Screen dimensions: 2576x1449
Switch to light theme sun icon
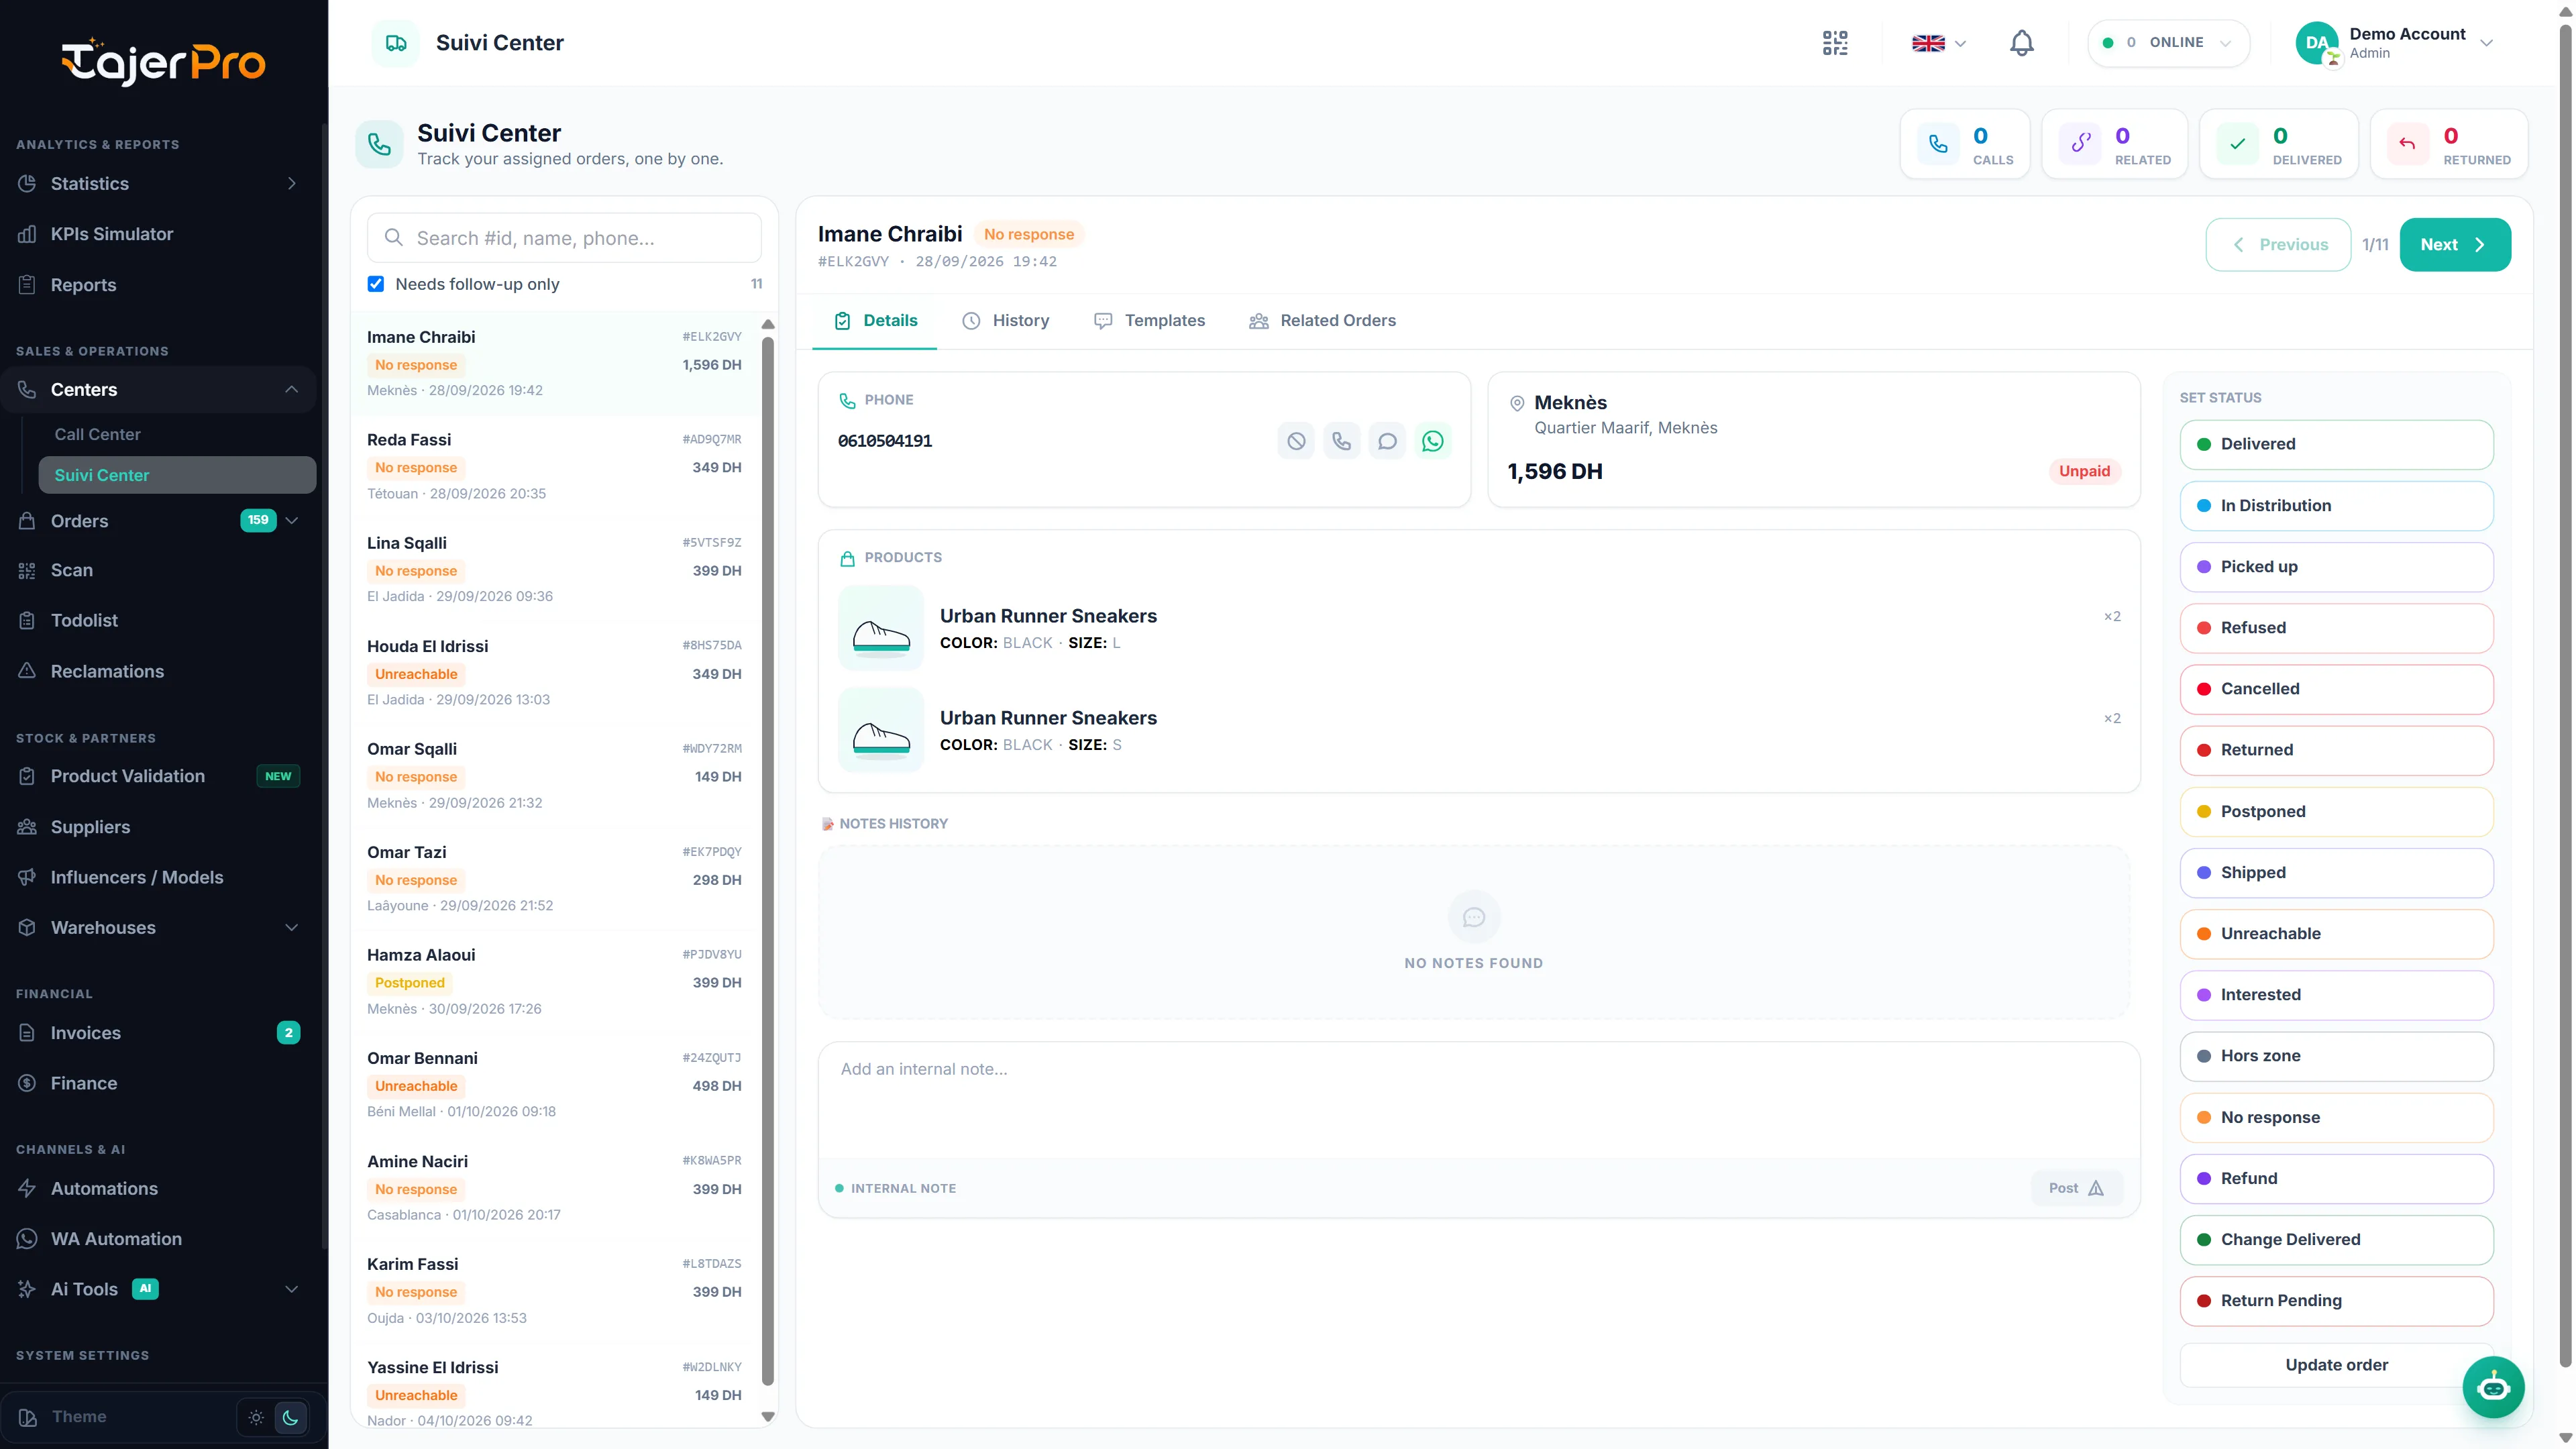click(x=256, y=1417)
